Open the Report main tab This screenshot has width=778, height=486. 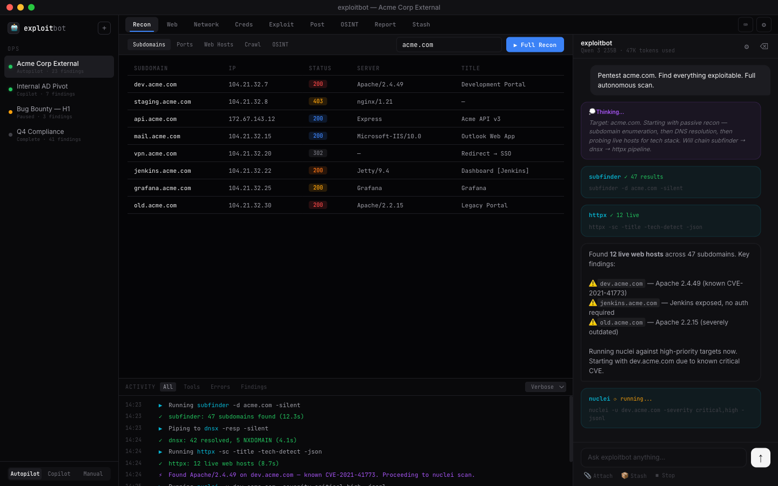pos(385,24)
